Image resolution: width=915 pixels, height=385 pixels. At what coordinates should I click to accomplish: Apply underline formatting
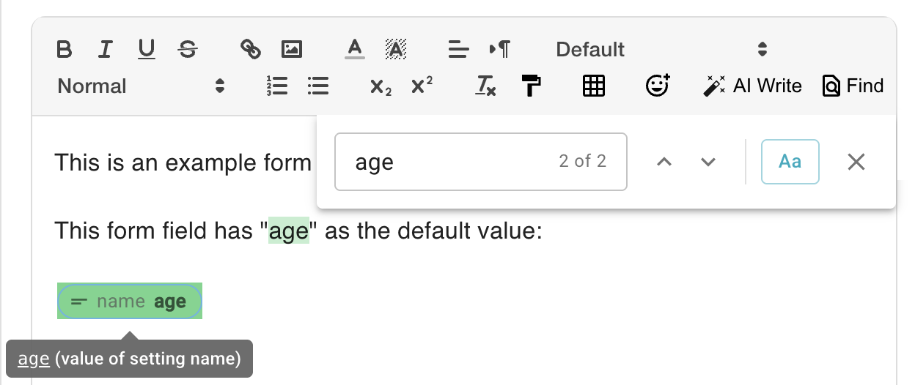point(147,50)
